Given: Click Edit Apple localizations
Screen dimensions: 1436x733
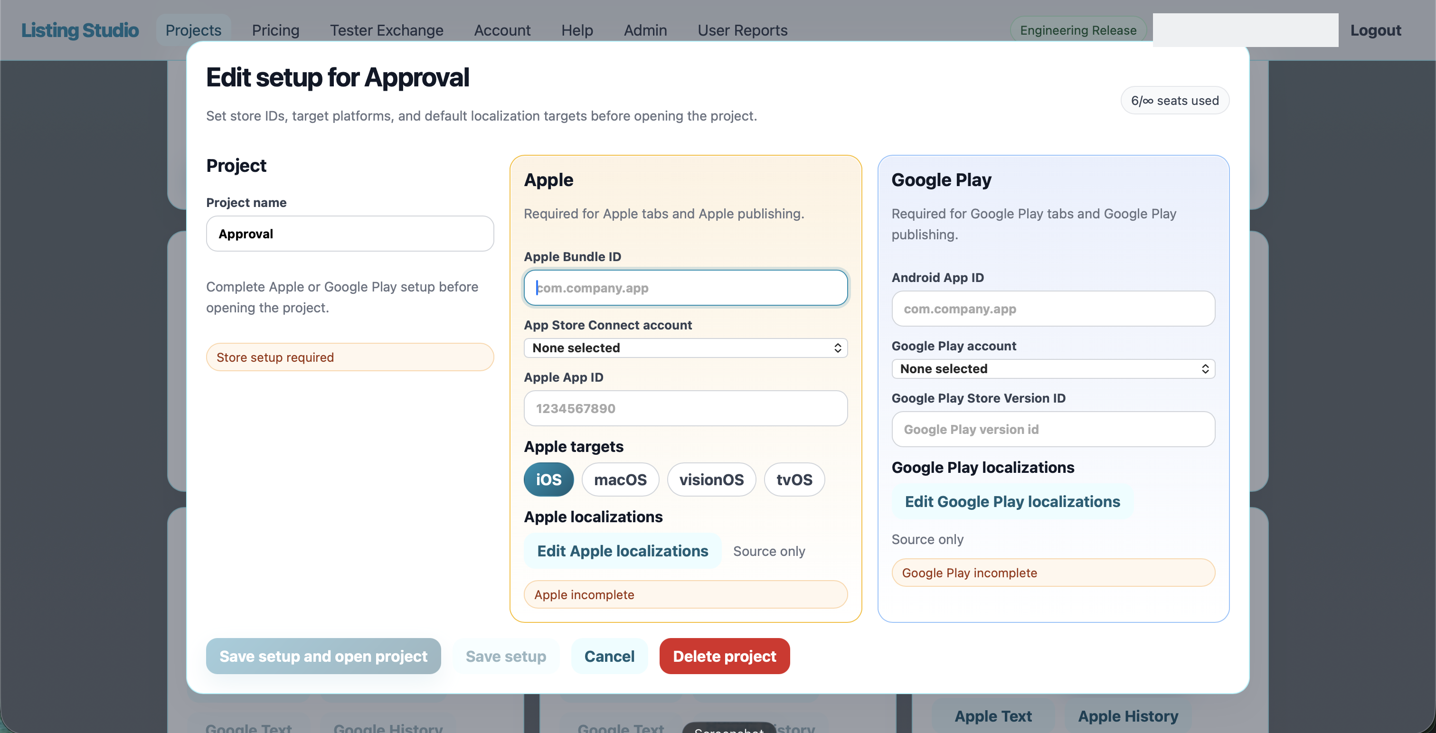Looking at the screenshot, I should (622, 551).
